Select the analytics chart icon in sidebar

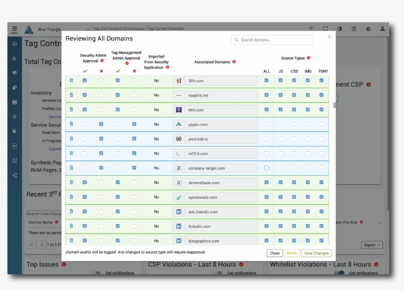point(14,58)
